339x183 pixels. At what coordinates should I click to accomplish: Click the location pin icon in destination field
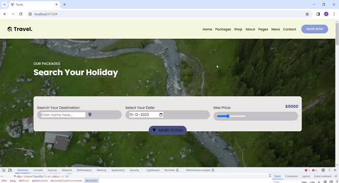click(90, 114)
